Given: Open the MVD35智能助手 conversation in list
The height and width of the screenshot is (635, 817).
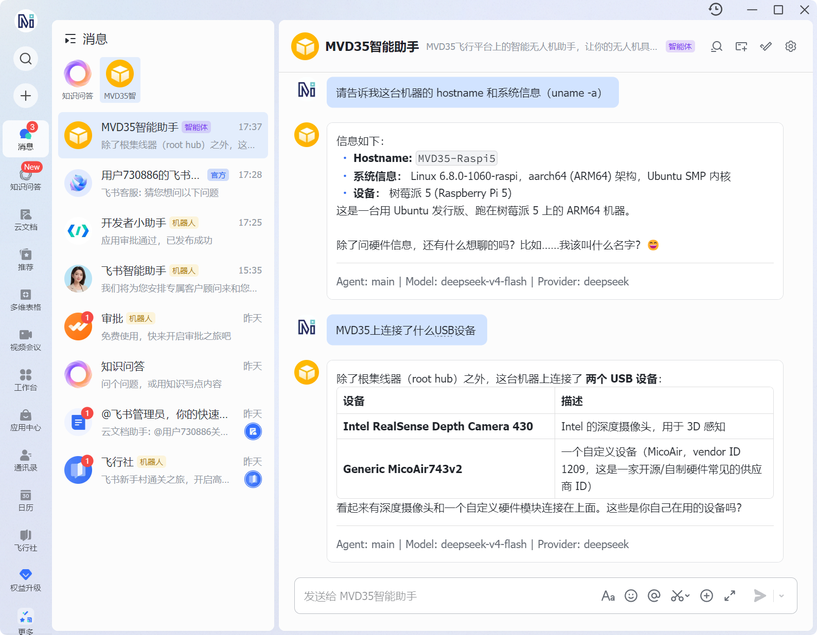Looking at the screenshot, I should coord(163,136).
